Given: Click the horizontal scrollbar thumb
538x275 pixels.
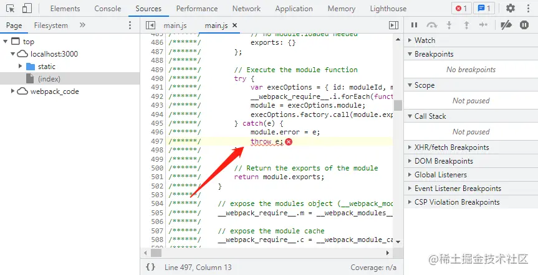Looking at the screenshot, I should tap(156, 253).
